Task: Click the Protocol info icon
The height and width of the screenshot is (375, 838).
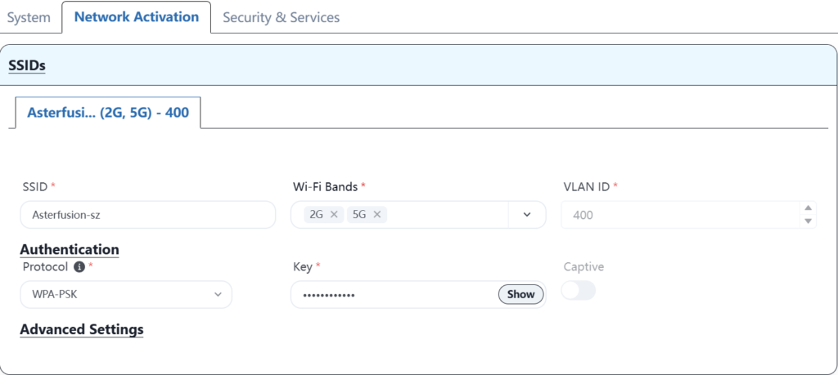Action: (79, 267)
